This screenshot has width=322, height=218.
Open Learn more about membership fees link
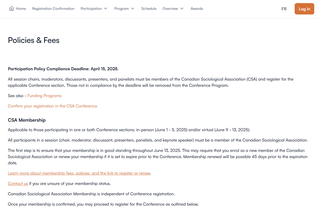coord(79,173)
